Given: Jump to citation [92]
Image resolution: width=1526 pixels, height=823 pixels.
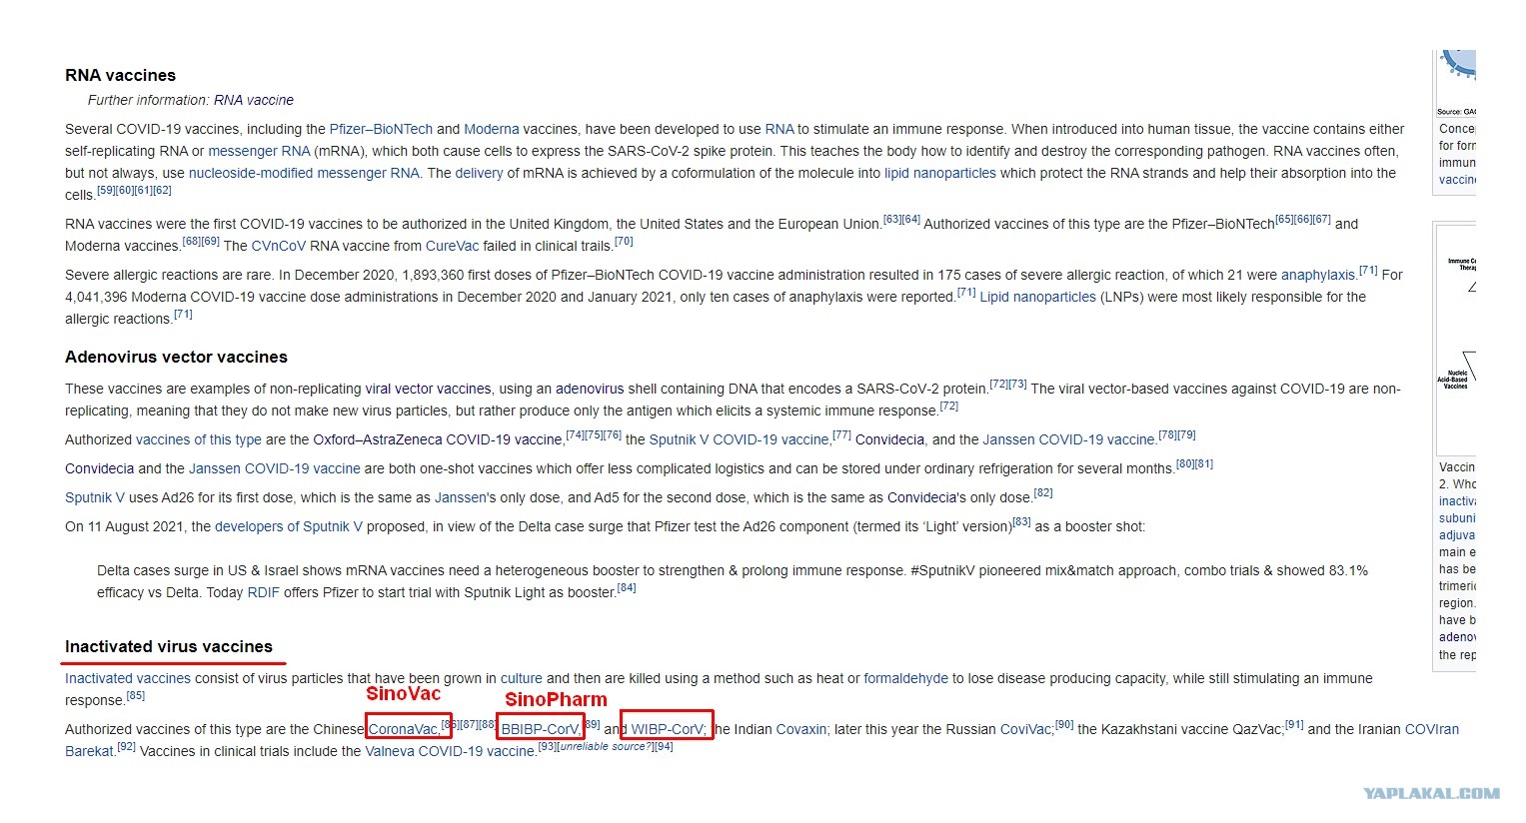Looking at the screenshot, I should pos(126,746).
